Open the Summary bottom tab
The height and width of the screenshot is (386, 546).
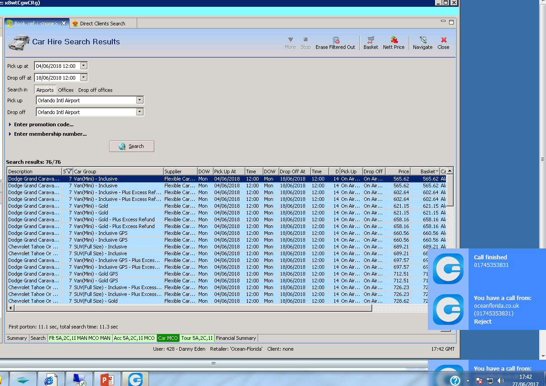pos(17,338)
